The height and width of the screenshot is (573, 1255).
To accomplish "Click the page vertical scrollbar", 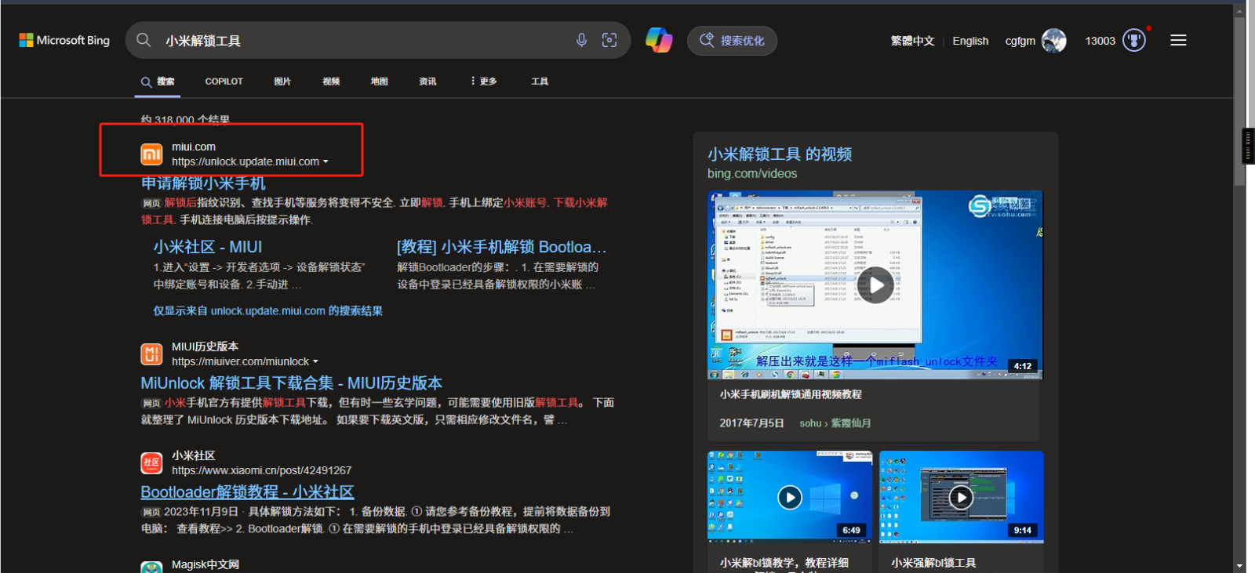I will [1239, 102].
